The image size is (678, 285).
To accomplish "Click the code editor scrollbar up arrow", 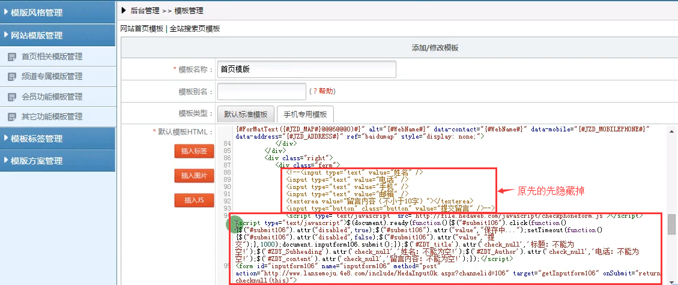I will click(671, 131).
